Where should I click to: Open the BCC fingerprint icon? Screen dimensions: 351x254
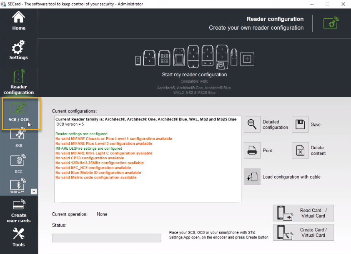coord(18,163)
